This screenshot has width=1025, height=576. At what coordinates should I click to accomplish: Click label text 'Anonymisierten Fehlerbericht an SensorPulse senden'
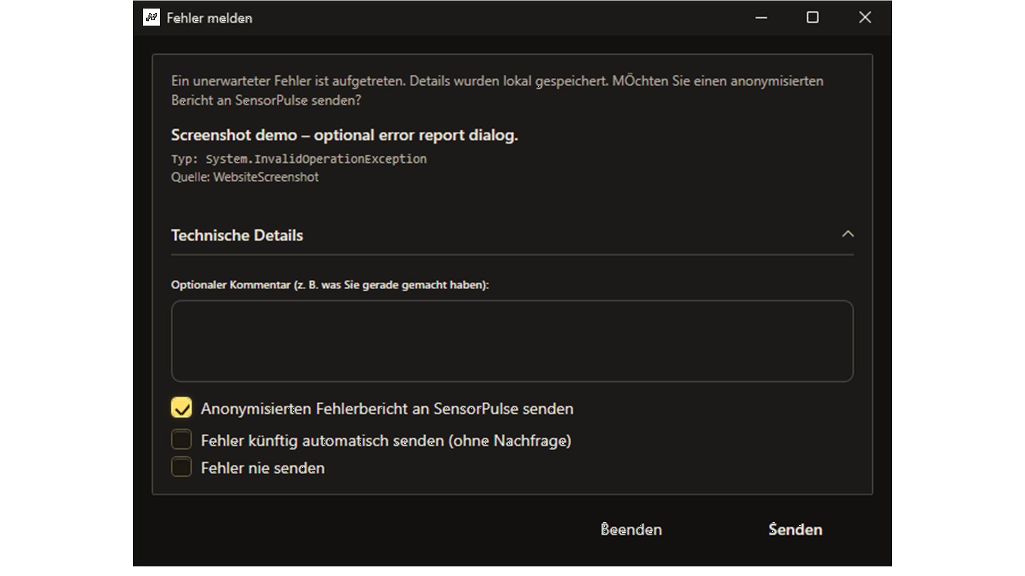point(387,409)
